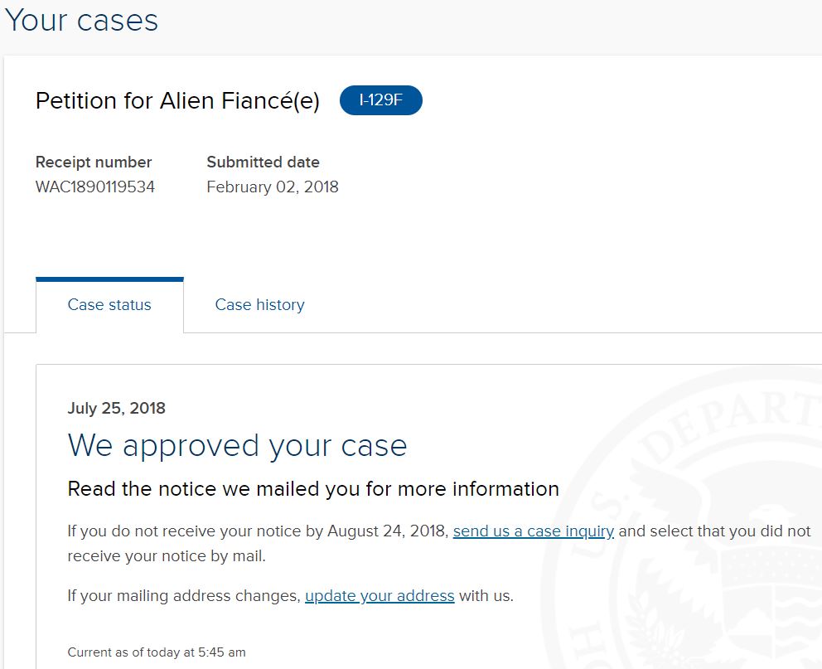Image resolution: width=822 pixels, height=669 pixels.
Task: Select the Case status tab
Action: tap(109, 304)
